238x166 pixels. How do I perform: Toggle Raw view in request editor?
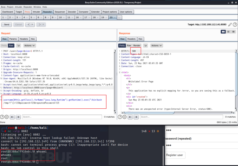point(11,46)
